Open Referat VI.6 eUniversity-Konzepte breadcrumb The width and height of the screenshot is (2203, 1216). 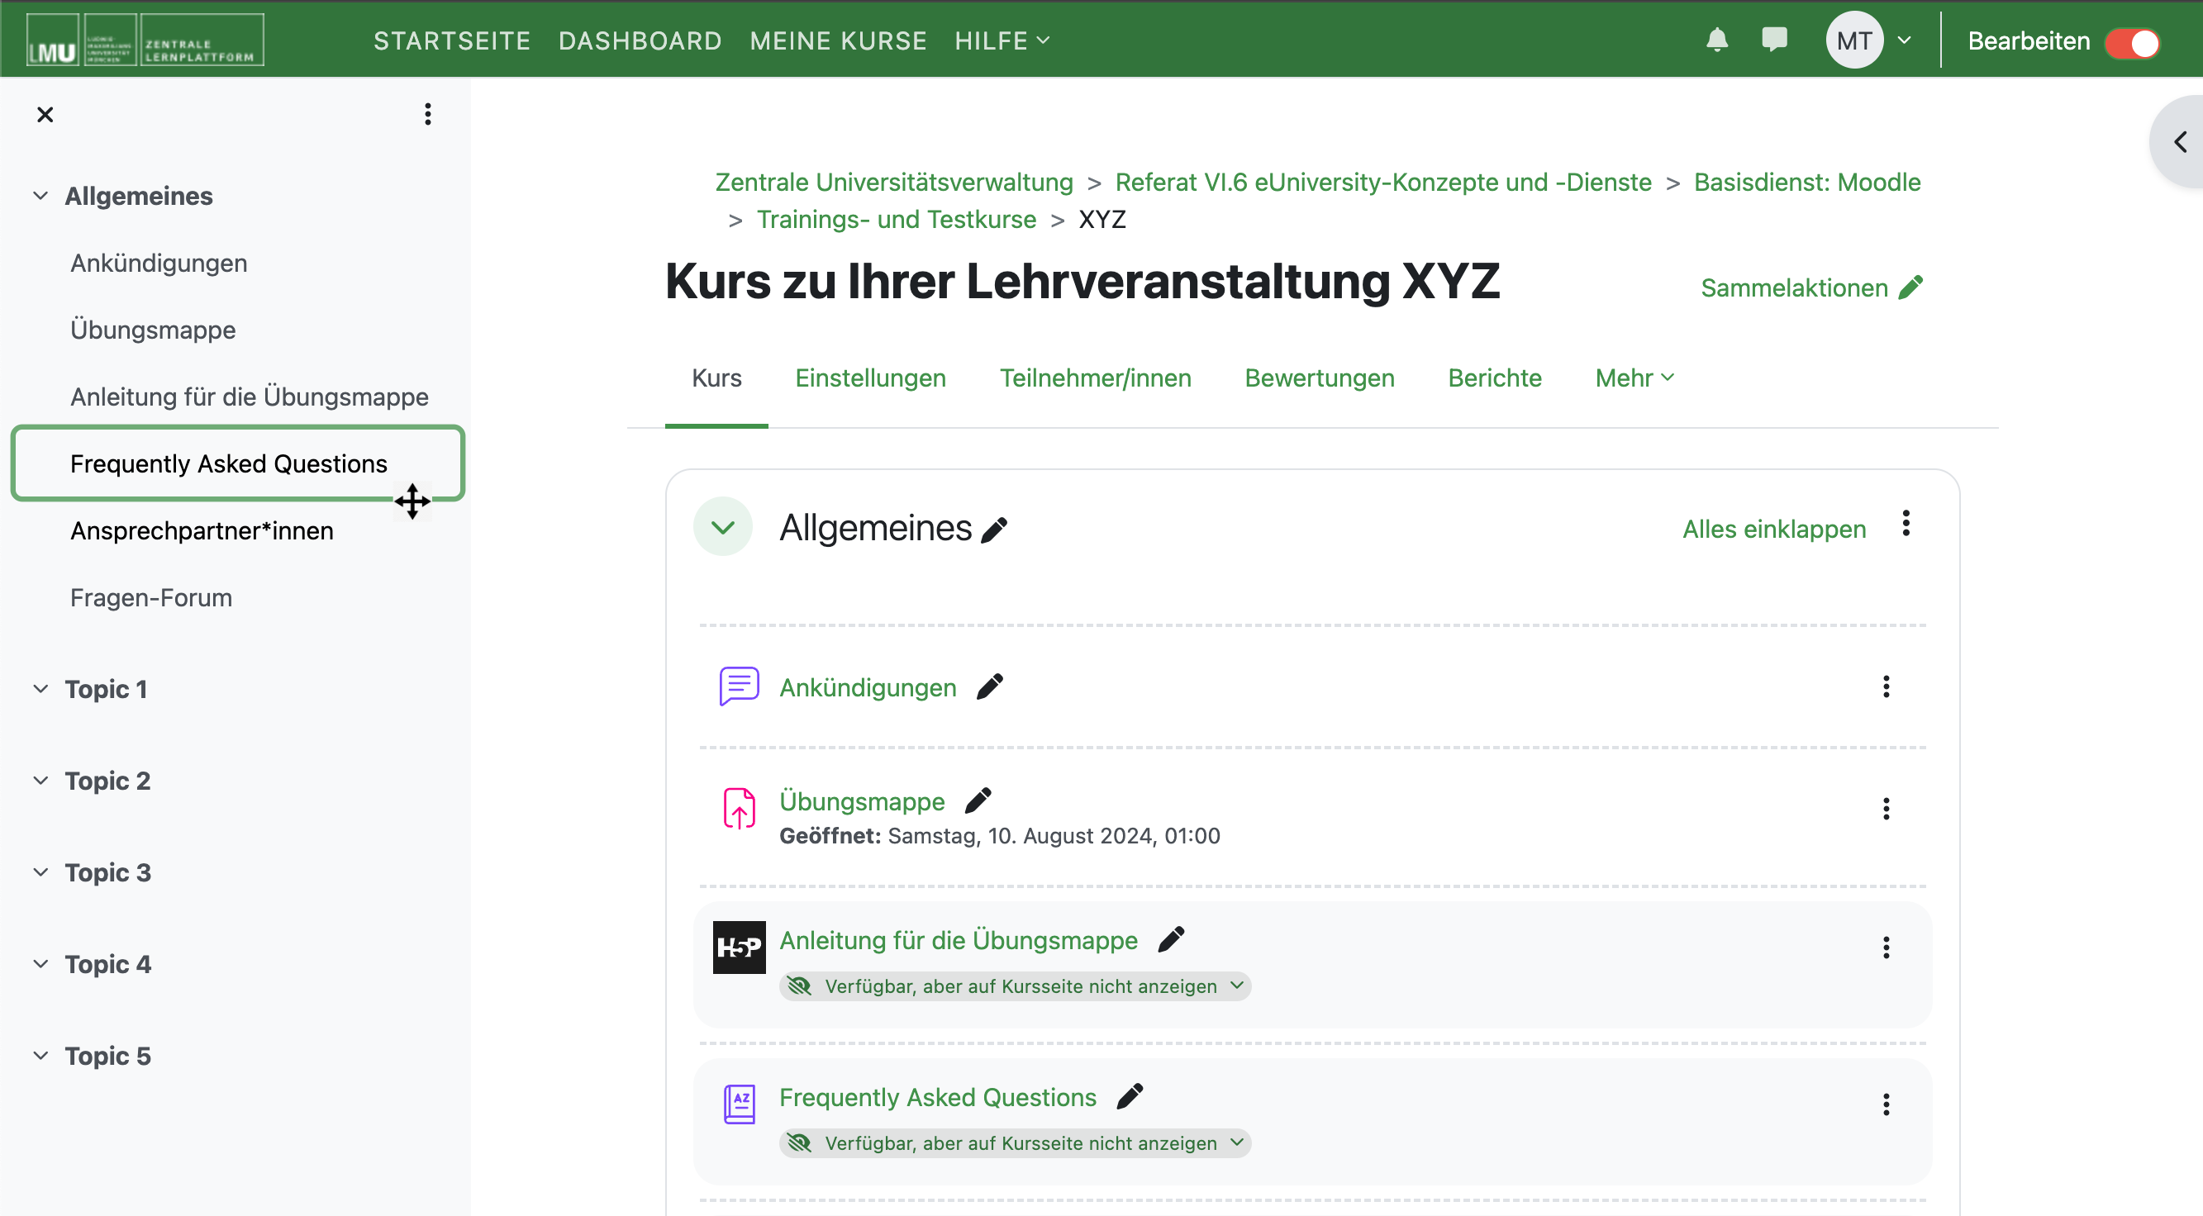pyautogui.click(x=1382, y=182)
